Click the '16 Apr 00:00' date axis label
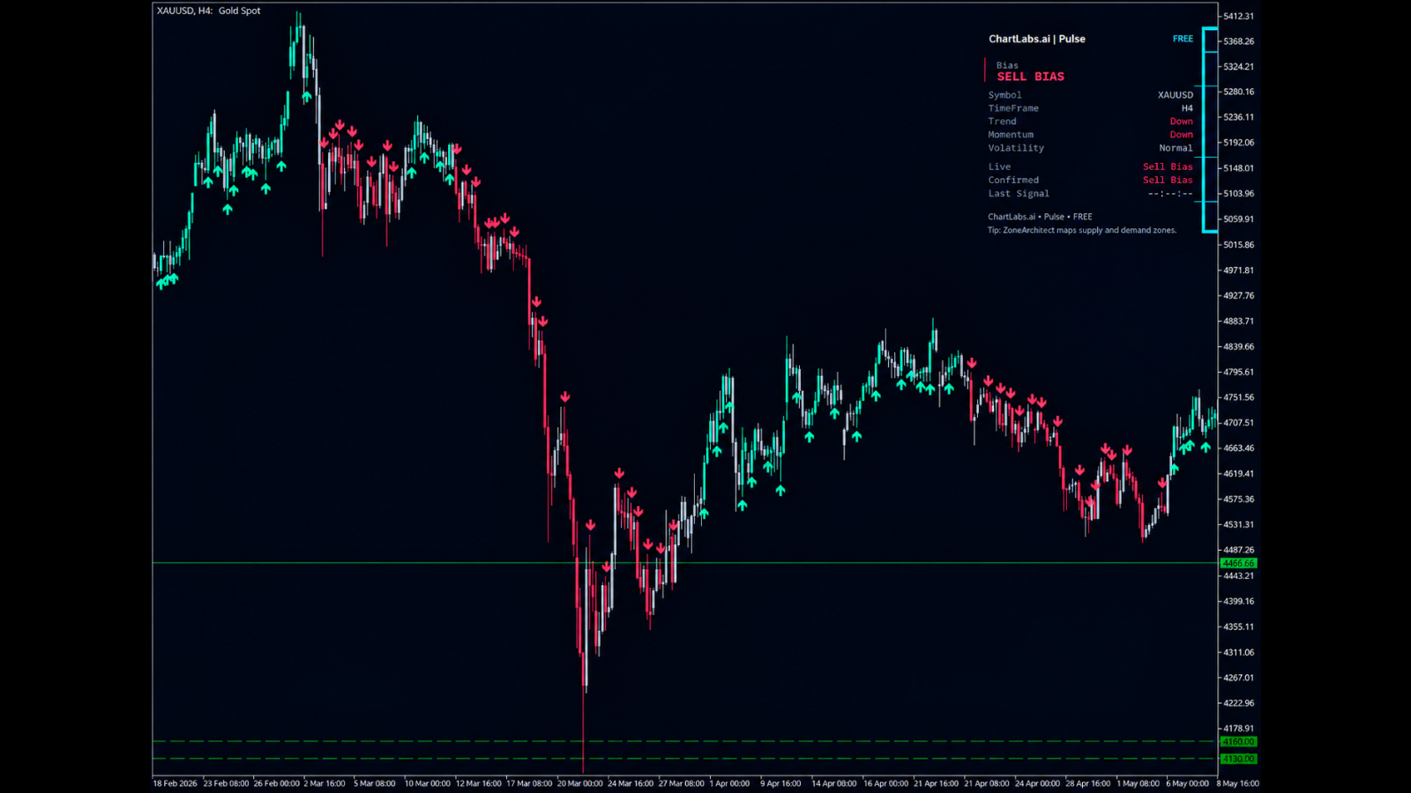This screenshot has width=1411, height=793. pos(885,783)
